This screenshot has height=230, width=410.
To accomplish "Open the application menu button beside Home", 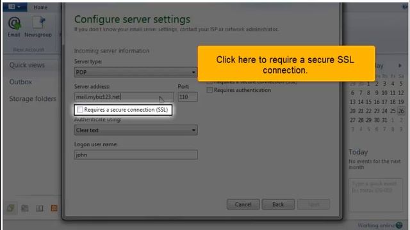I will 14,7.
